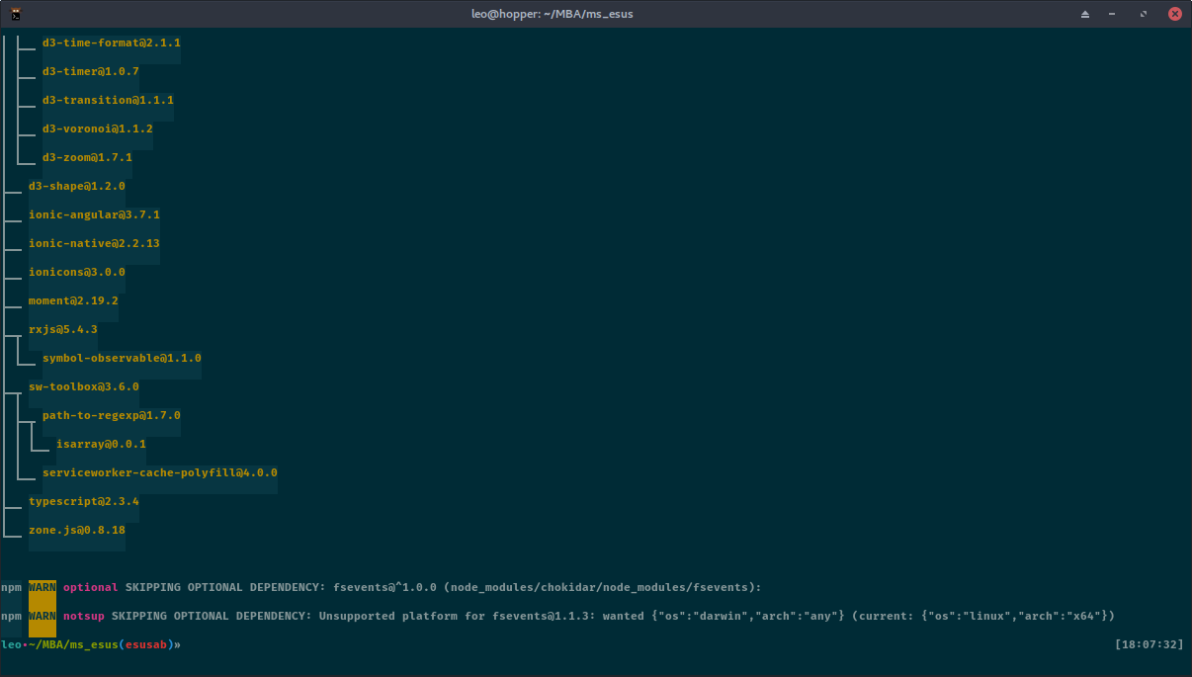Screen dimensions: 1192x677
Task: Select the text ionic-angular@3.7.1
Action: point(94,215)
